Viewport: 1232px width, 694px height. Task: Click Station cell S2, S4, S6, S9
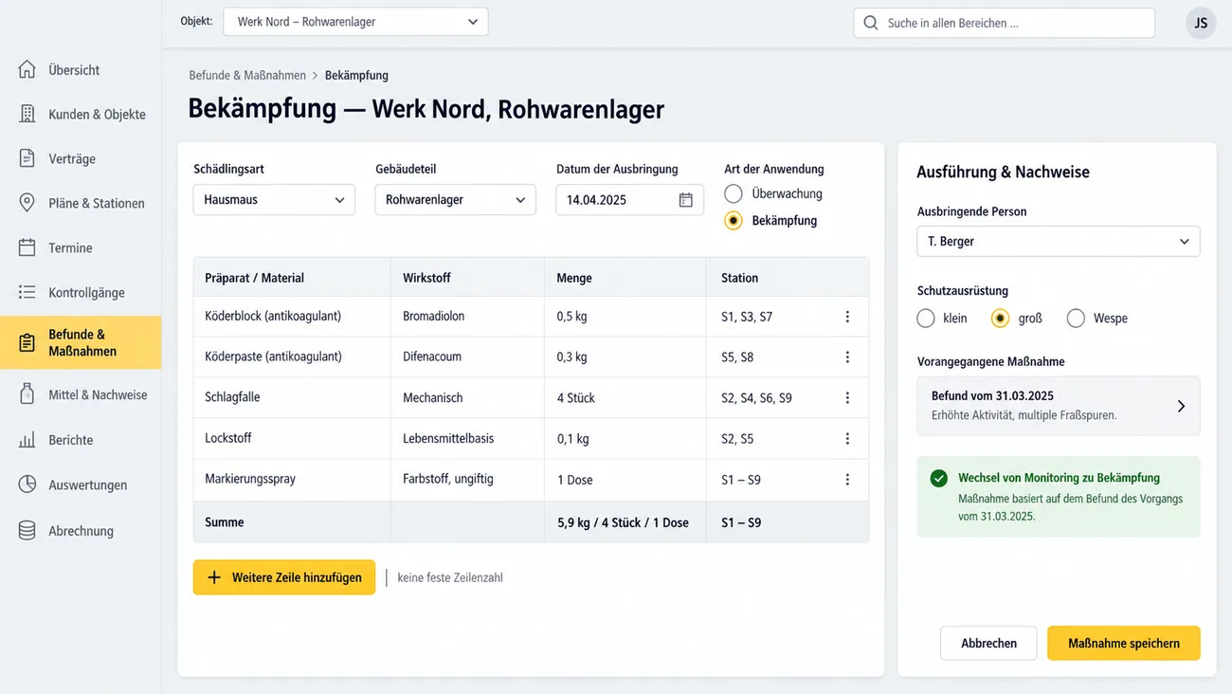click(756, 398)
